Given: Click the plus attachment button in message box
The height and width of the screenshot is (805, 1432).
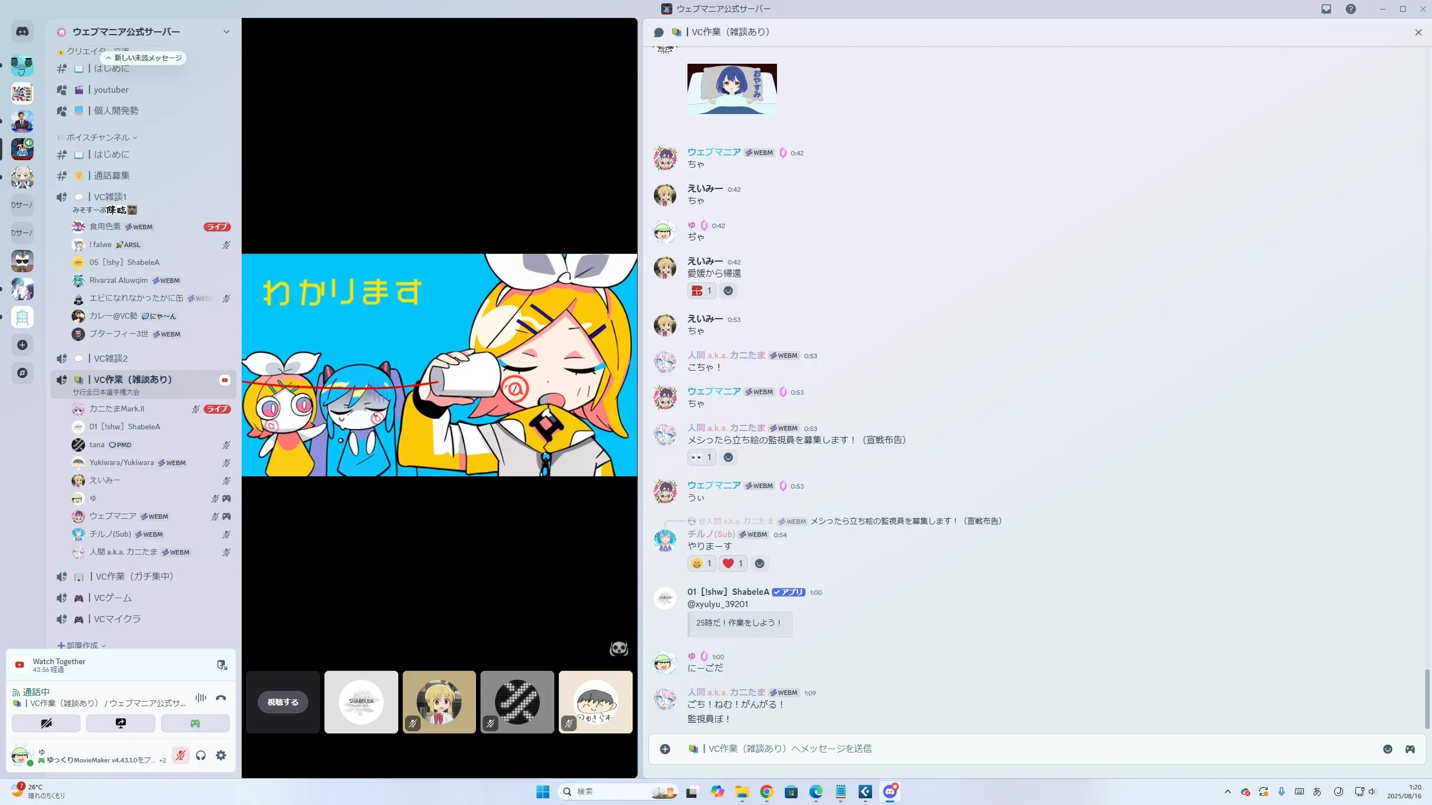Looking at the screenshot, I should pyautogui.click(x=665, y=749).
